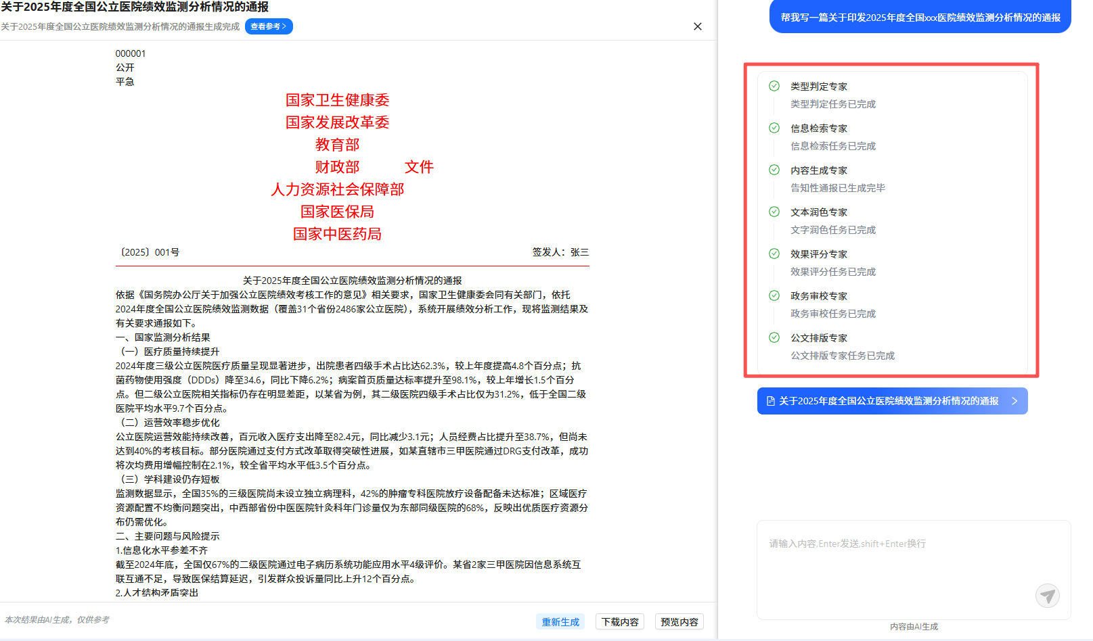Screen dimensions: 1093x641
Task: Click the 预览内容 preview button
Action: [x=679, y=621]
